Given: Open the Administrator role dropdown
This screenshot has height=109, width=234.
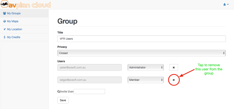Looking at the screenshot, I should [x=146, y=67].
